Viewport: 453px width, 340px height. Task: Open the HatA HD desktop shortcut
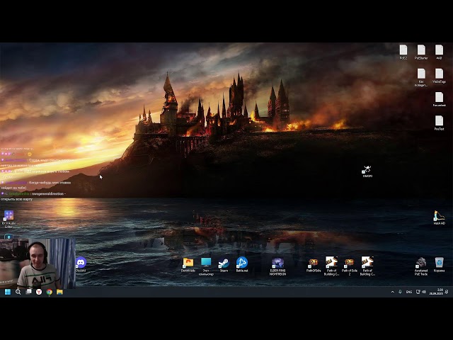tap(439, 217)
